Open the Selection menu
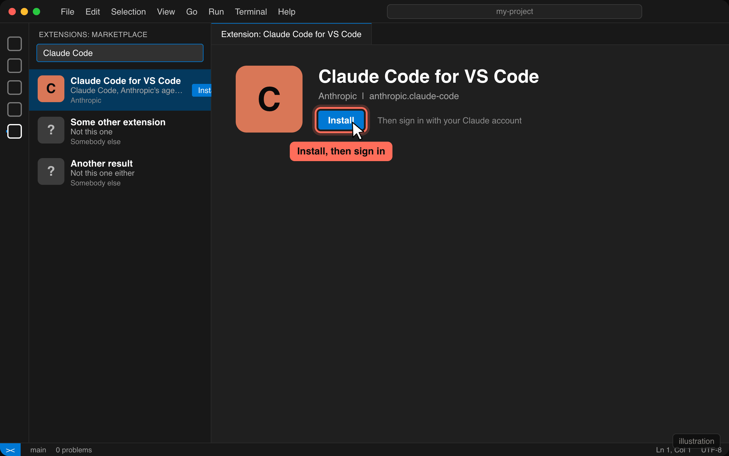 pyautogui.click(x=128, y=12)
